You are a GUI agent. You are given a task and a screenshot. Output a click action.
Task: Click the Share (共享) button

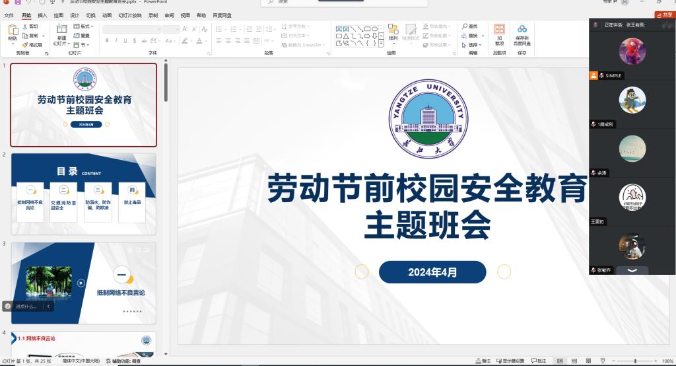click(664, 15)
